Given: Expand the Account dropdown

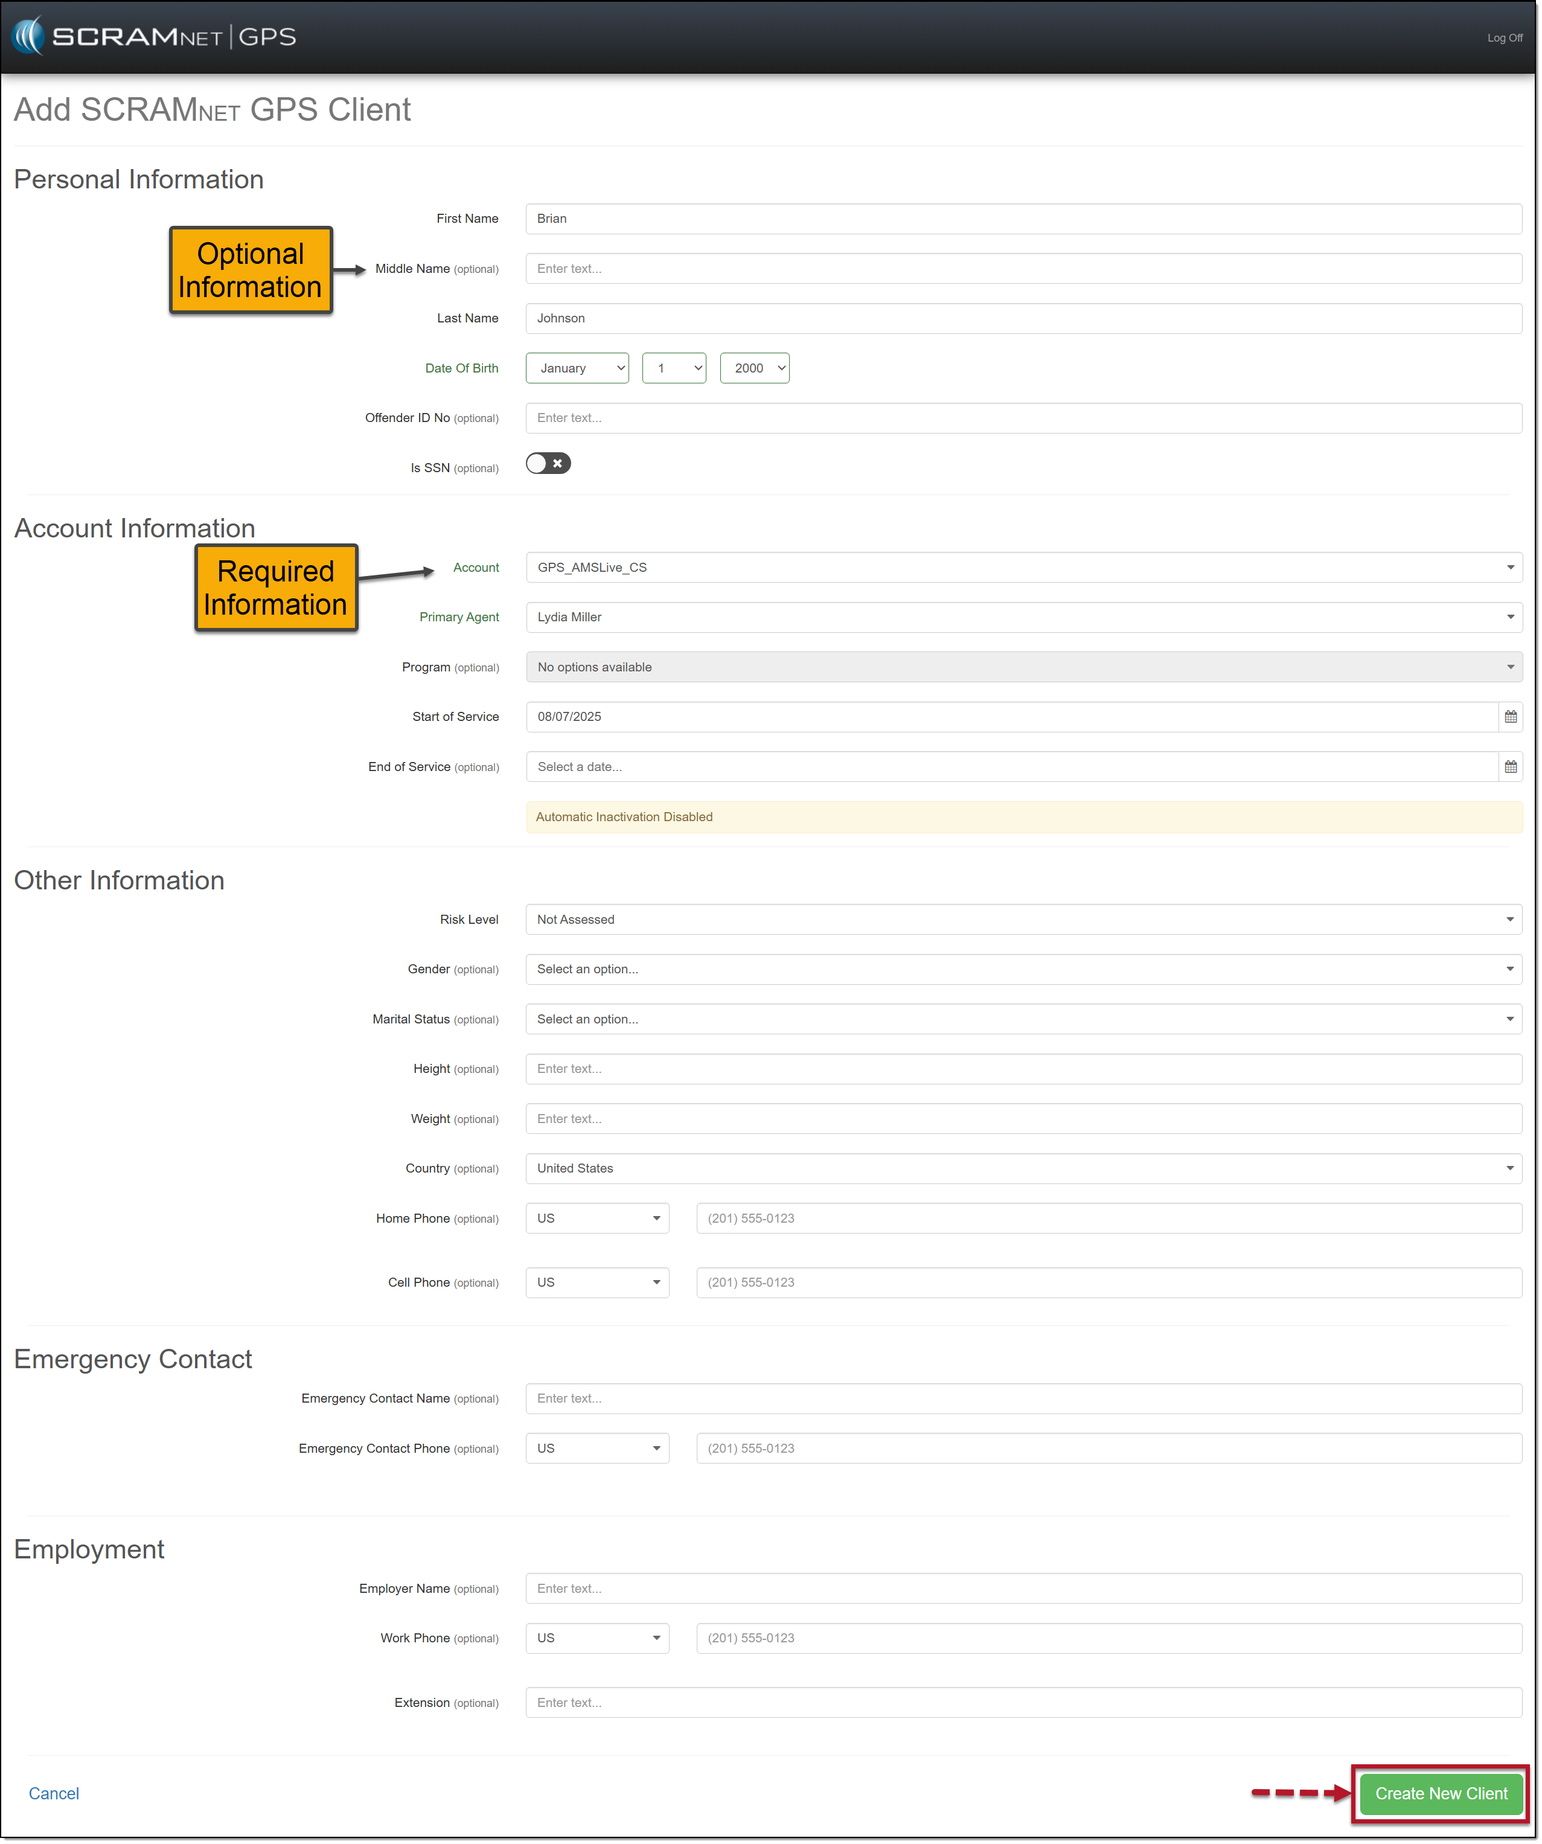Looking at the screenshot, I should pyautogui.click(x=1023, y=567).
